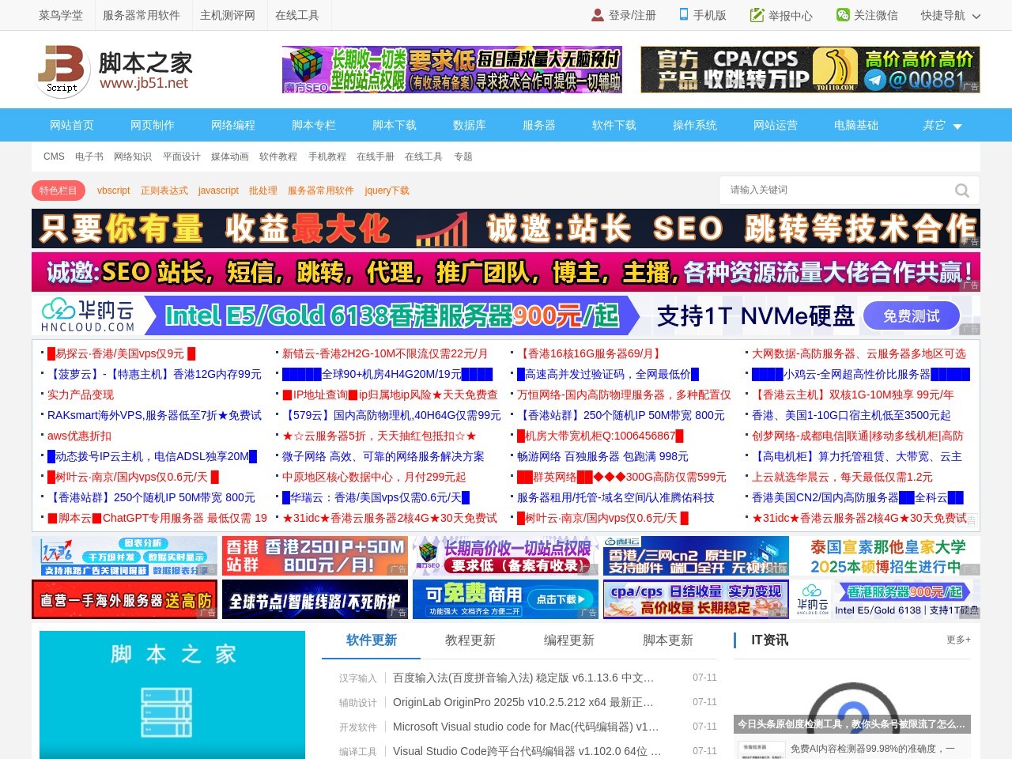The image size is (1012, 759).
Task: Click the red 特色栏目 badge
Action: click(58, 191)
